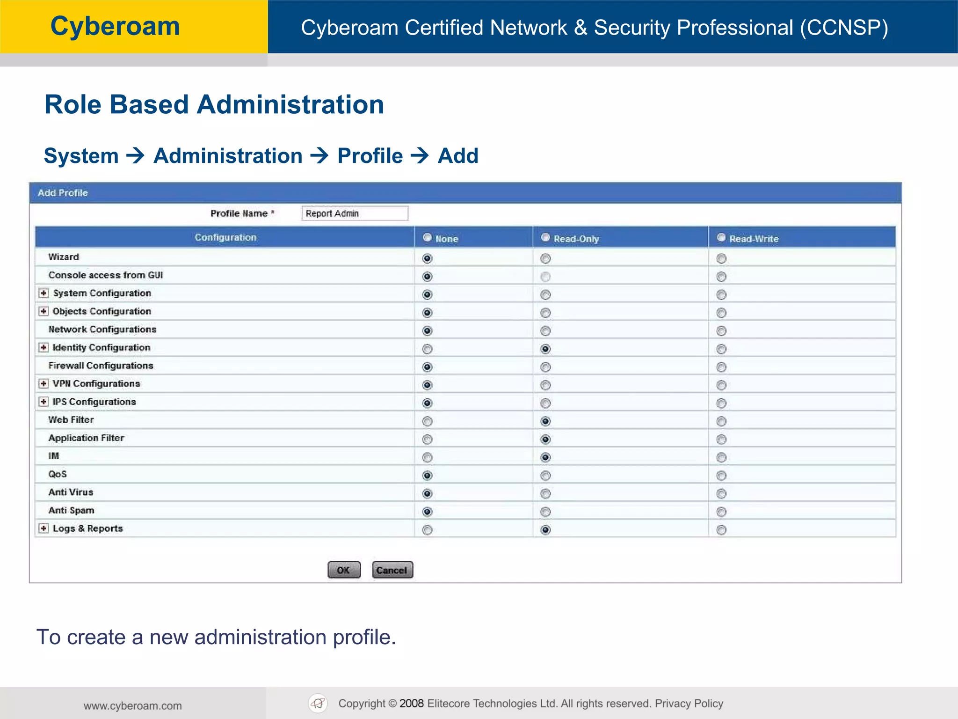Click the 'Anti Spam' row label
Image resolution: width=958 pixels, height=719 pixels.
tap(71, 510)
